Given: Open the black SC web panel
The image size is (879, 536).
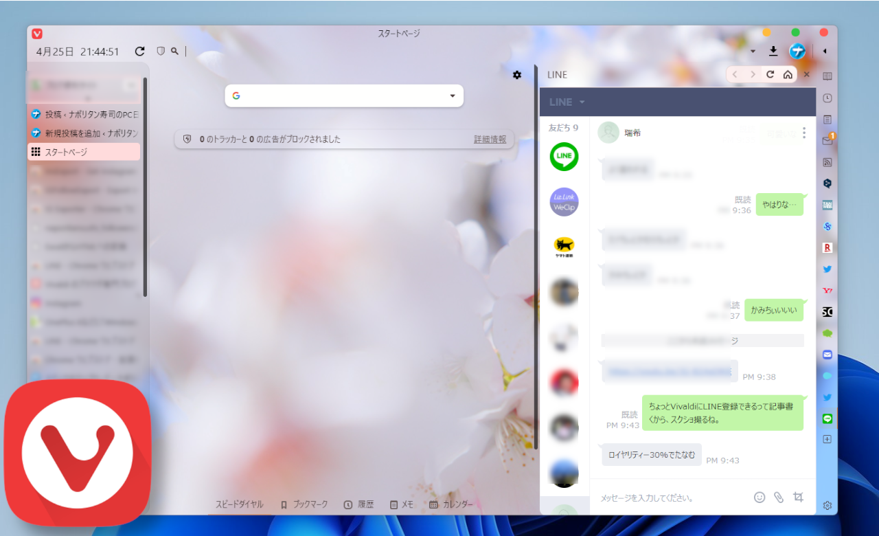Looking at the screenshot, I should pyautogui.click(x=827, y=312).
